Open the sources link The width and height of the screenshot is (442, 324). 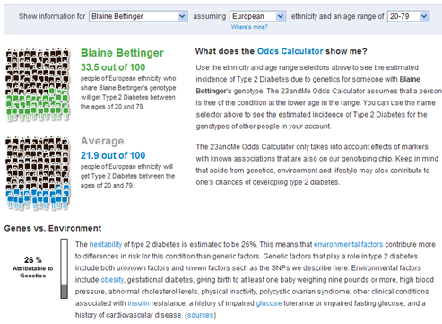(x=200, y=315)
